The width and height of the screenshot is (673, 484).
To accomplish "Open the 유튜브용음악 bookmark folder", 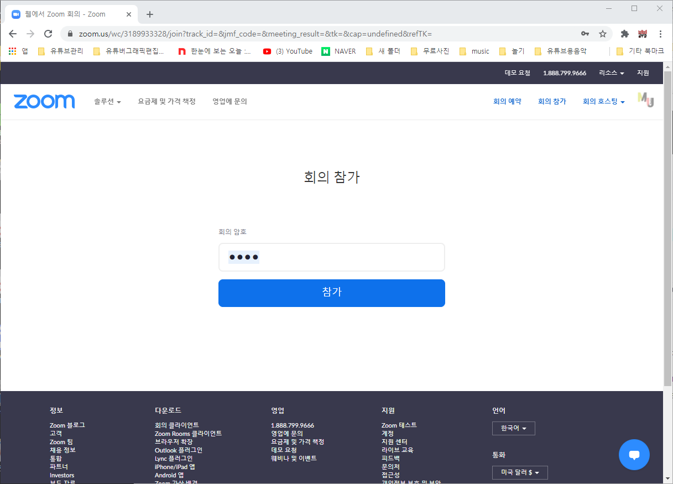I will tap(560, 51).
